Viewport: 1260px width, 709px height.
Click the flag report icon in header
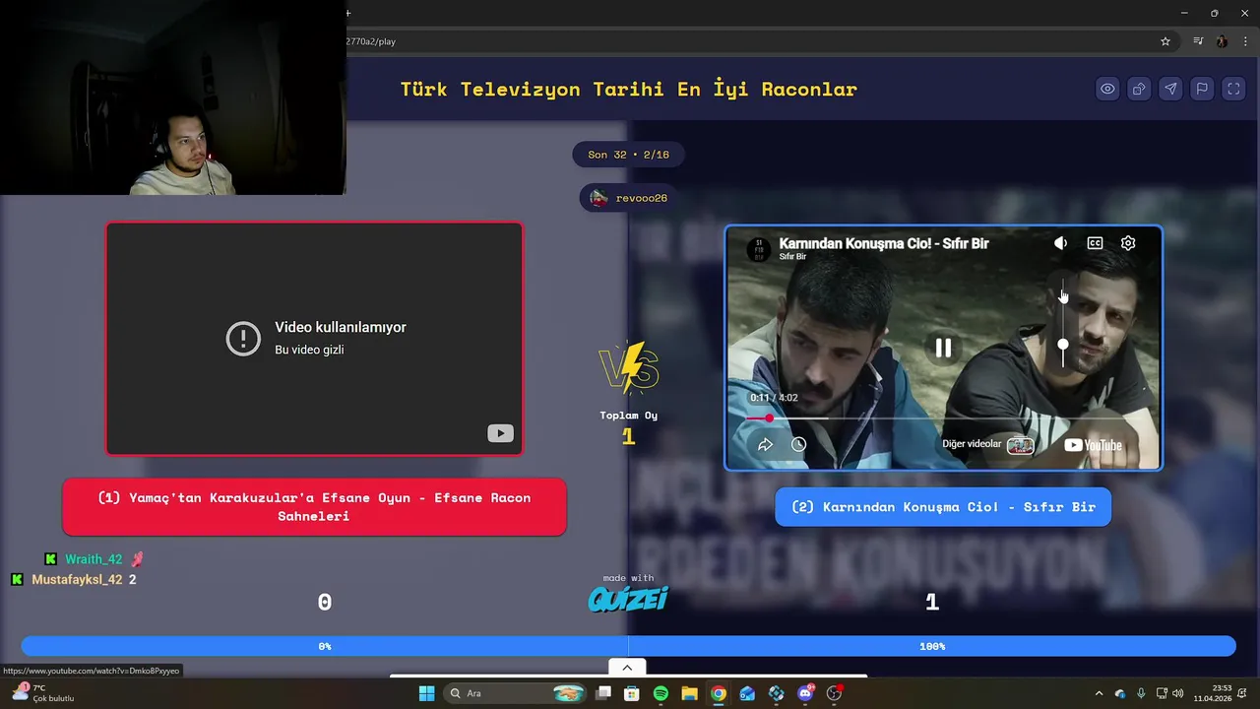[1202, 89]
